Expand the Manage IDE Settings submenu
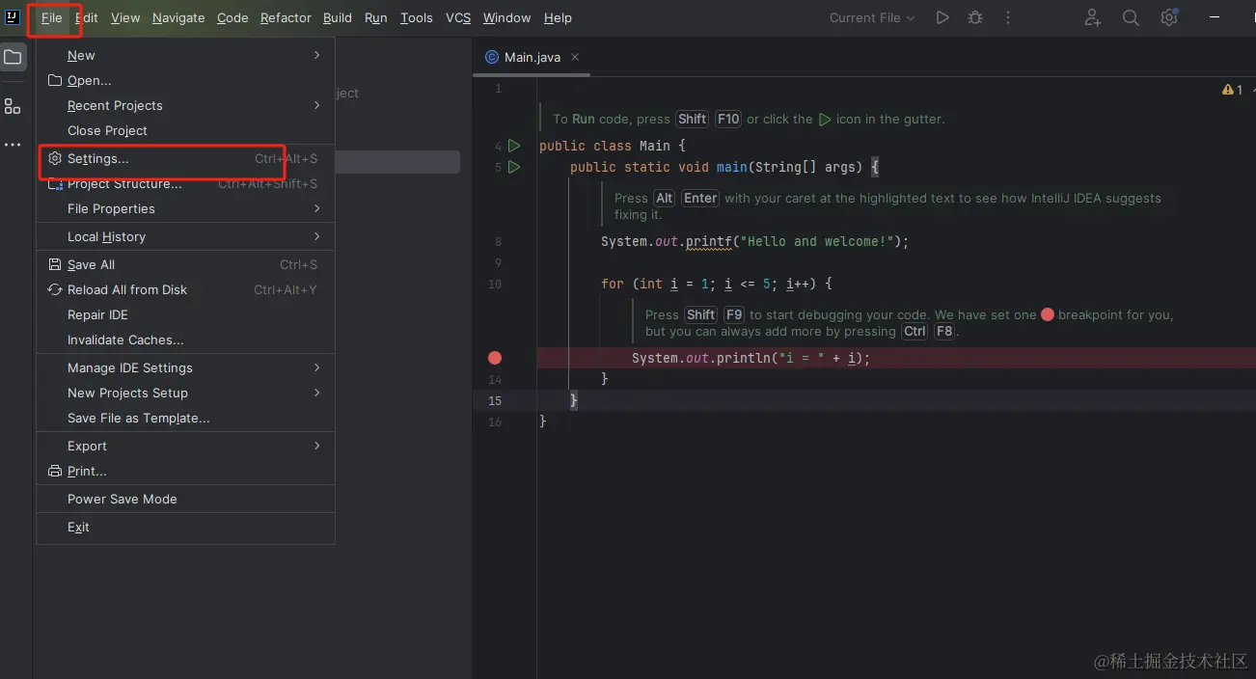This screenshot has height=679, width=1256. (x=185, y=368)
